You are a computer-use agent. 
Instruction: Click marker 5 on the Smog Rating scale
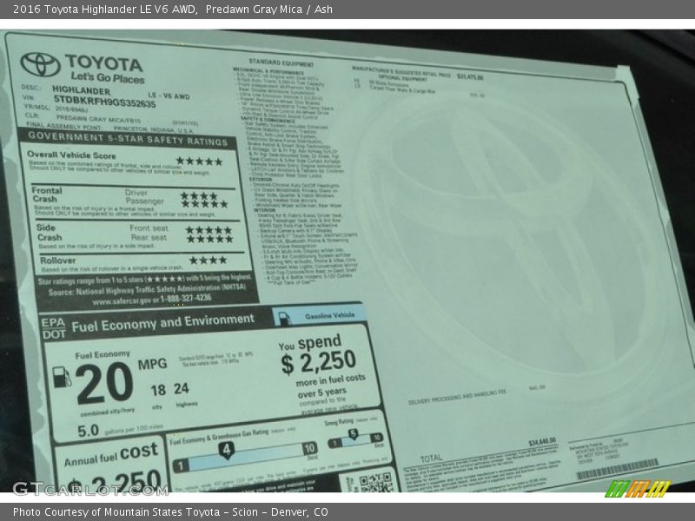pyautogui.click(x=353, y=434)
